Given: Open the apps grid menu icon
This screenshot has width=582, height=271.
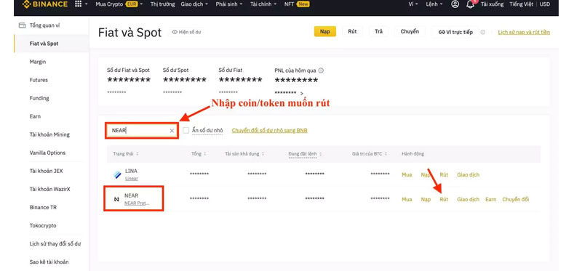Looking at the screenshot, I should [78, 4].
